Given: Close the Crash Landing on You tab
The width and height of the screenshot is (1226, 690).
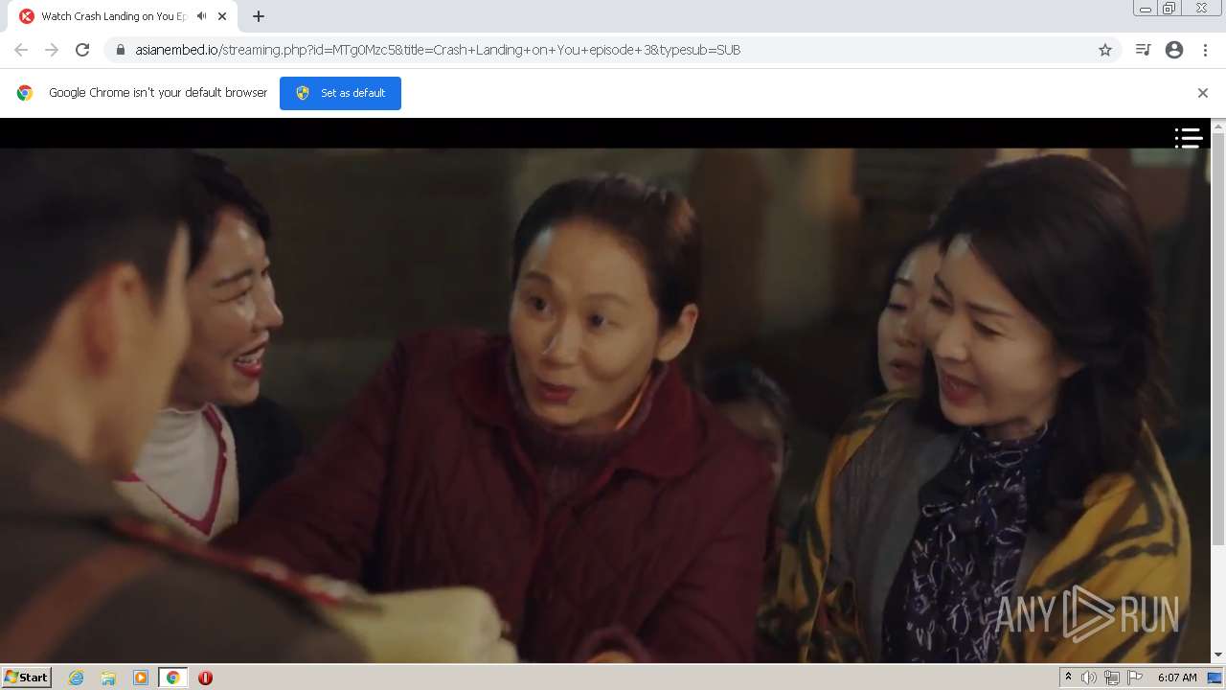Looking at the screenshot, I should pyautogui.click(x=222, y=16).
